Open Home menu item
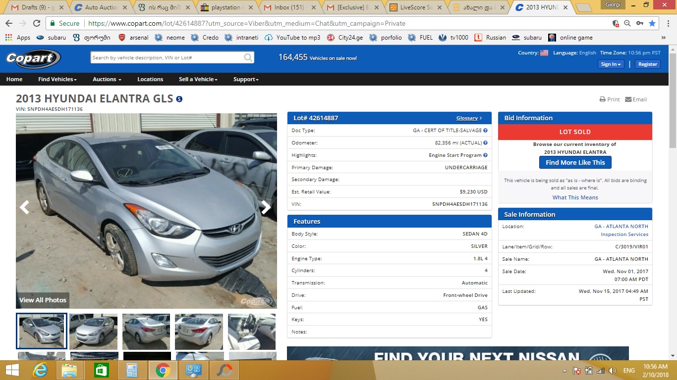This screenshot has width=677, height=380. (14, 79)
